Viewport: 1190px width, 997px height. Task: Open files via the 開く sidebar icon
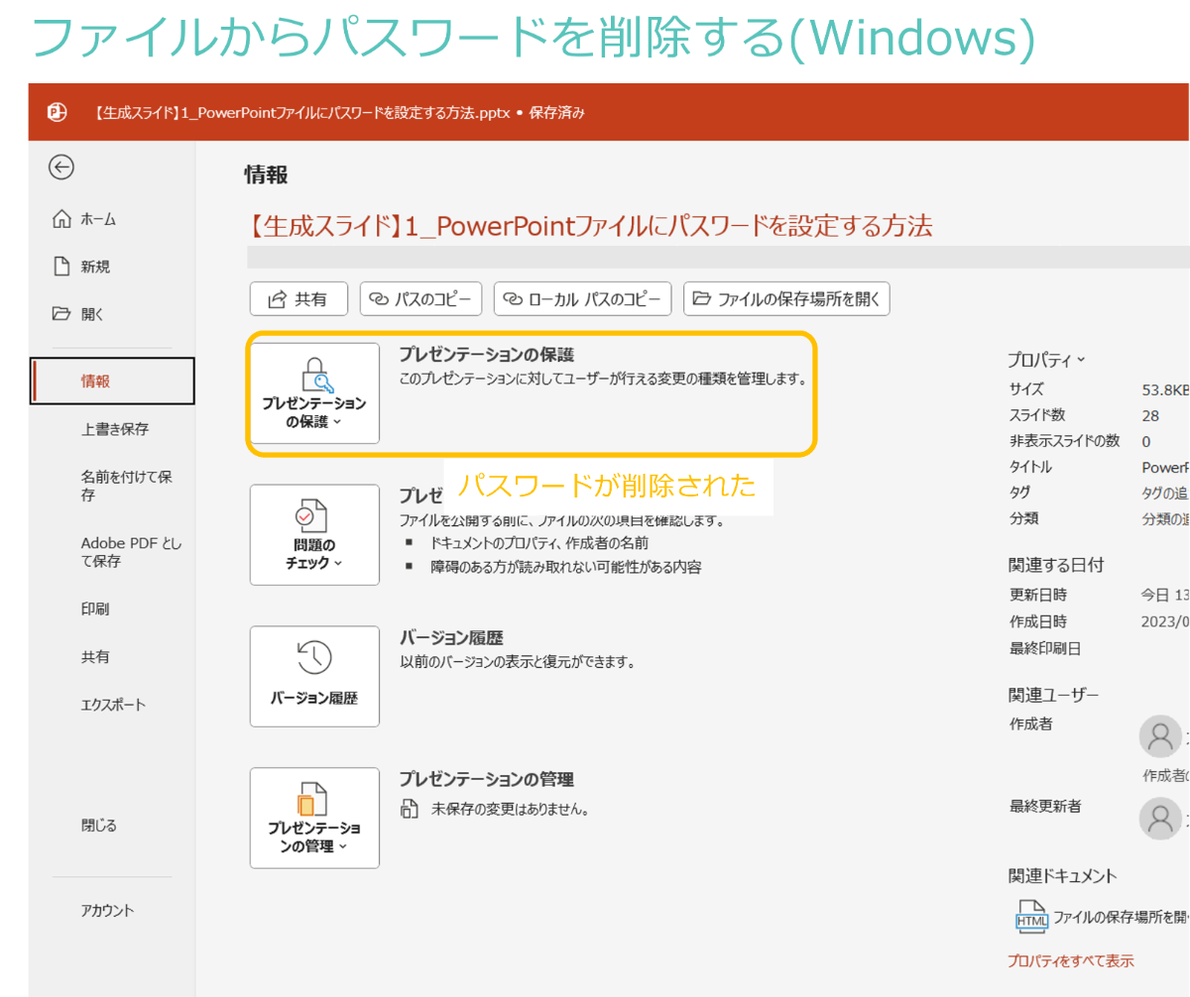(61, 313)
